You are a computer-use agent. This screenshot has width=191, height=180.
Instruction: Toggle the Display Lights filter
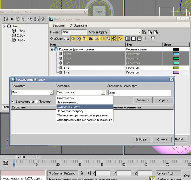[85, 39]
